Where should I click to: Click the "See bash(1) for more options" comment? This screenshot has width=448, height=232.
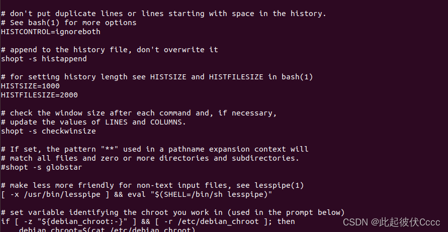tap(69, 23)
